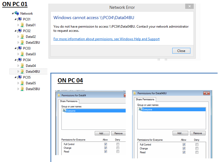The image size is (218, 162).
Task: Click the PC04 computer icon
Action: [x=20, y=60]
